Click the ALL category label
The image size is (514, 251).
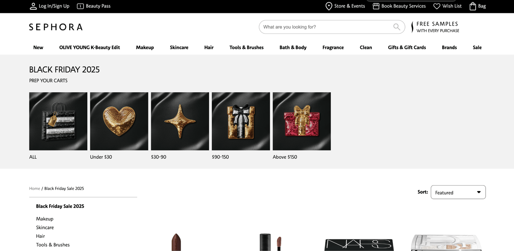33,157
